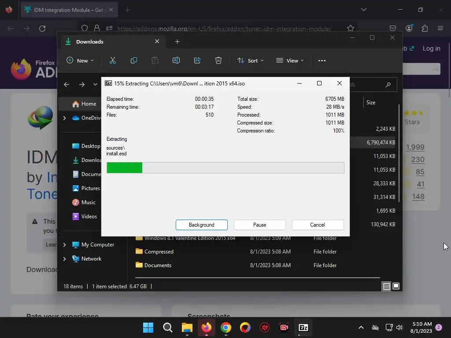Screen dimensions: 451x338
Task: Cancel the extraction
Action: (318, 225)
